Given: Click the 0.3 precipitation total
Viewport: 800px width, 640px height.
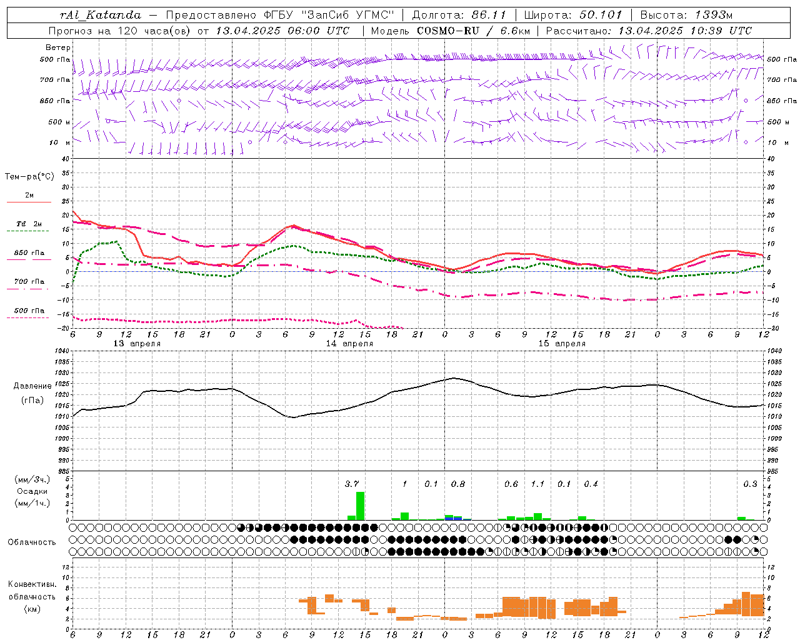Looking at the screenshot, I should (x=750, y=484).
